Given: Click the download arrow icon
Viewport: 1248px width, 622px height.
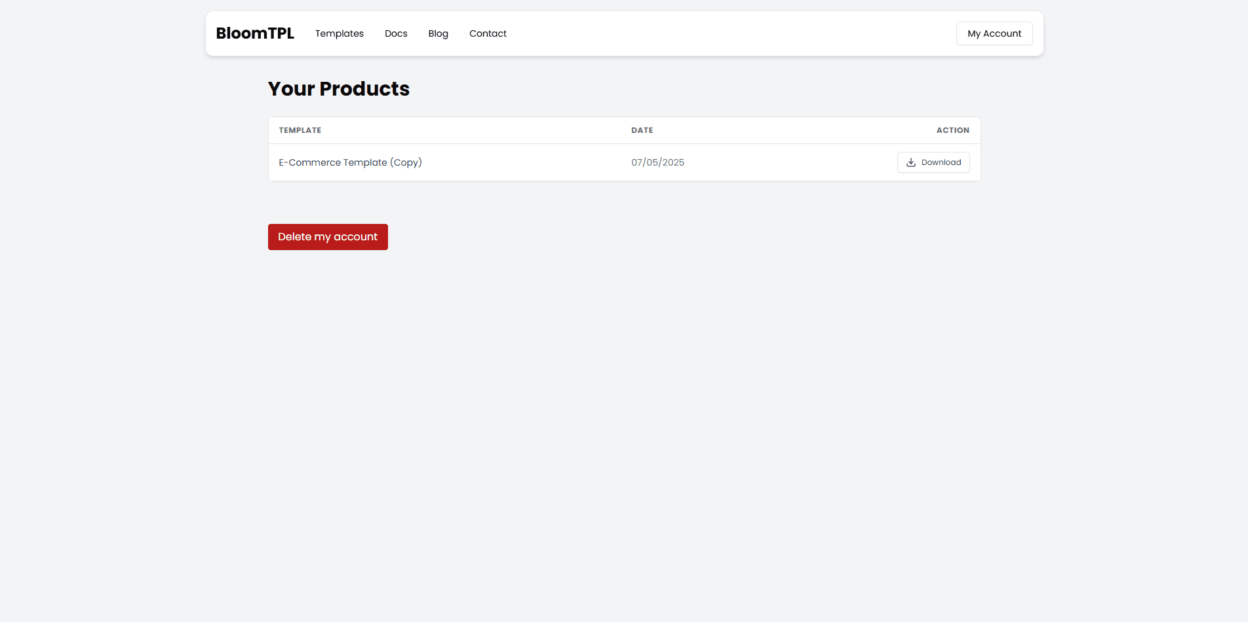Looking at the screenshot, I should click(911, 162).
